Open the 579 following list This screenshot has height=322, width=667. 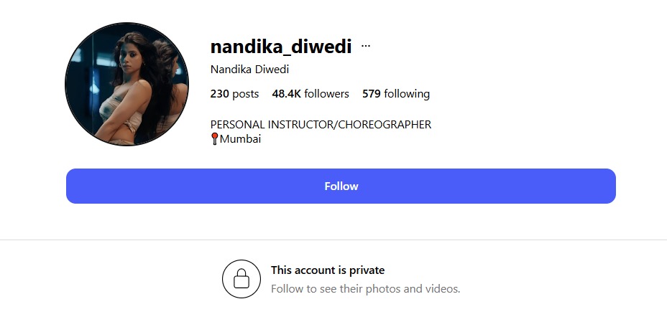[396, 94]
